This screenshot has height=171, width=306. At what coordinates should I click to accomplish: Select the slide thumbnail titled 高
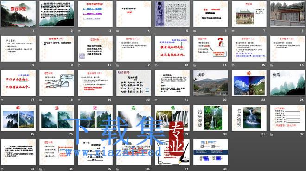coord(134,118)
